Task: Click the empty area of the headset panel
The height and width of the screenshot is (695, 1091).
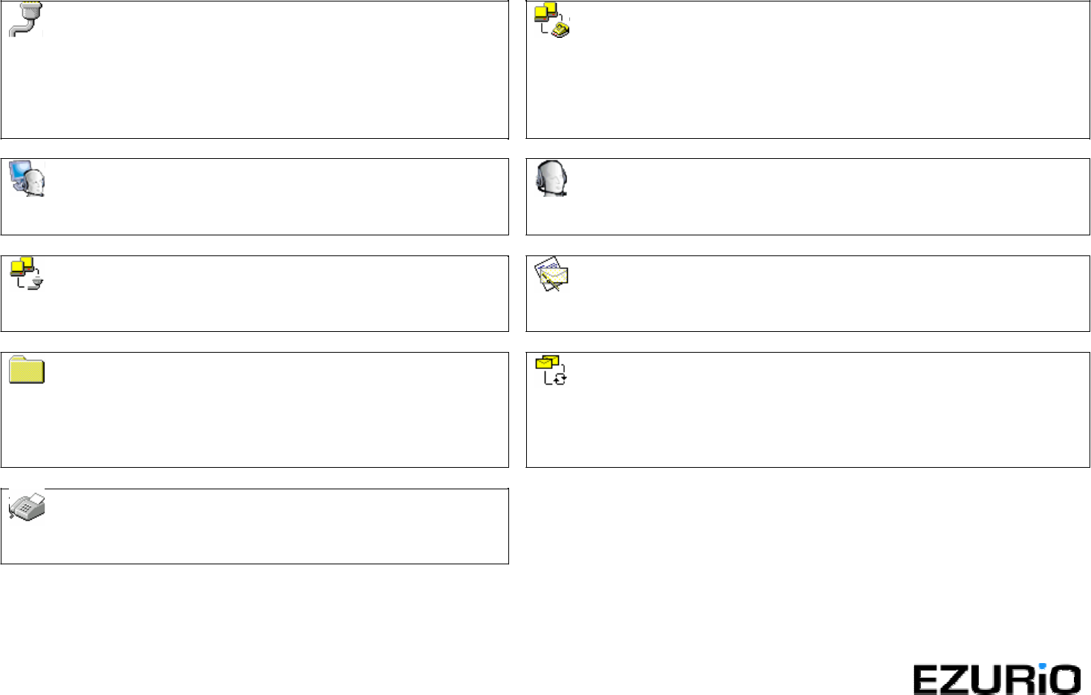Action: pyautogui.click(x=808, y=197)
